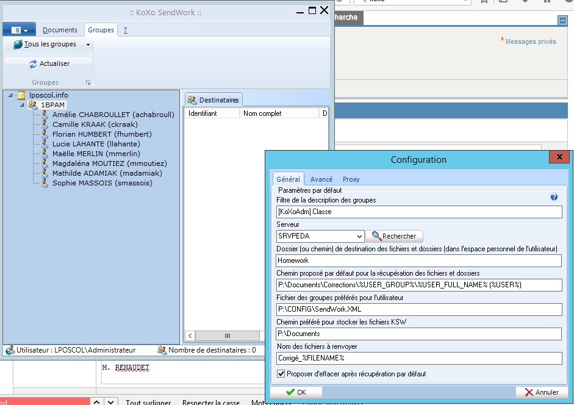Open the Serveur SRVPEDA dropdown
The height and width of the screenshot is (405, 574).
point(359,236)
